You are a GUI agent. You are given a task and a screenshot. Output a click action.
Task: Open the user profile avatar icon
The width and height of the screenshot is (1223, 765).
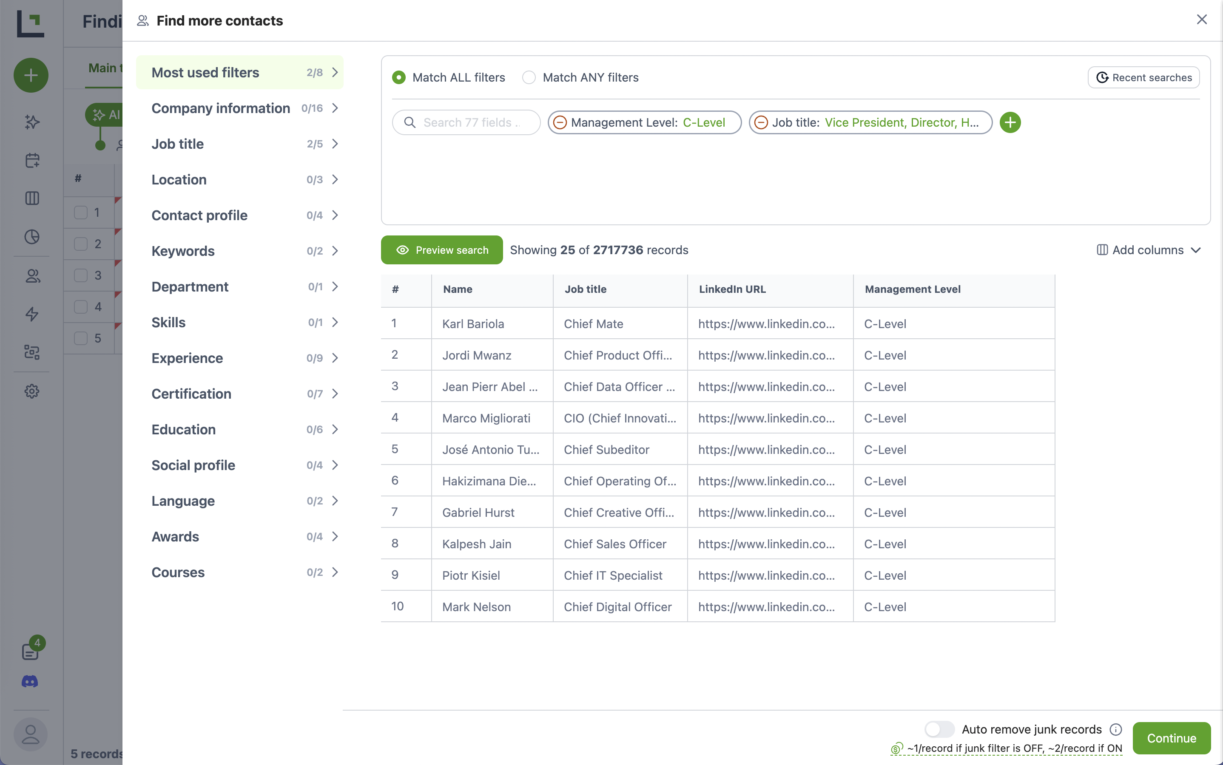(31, 735)
